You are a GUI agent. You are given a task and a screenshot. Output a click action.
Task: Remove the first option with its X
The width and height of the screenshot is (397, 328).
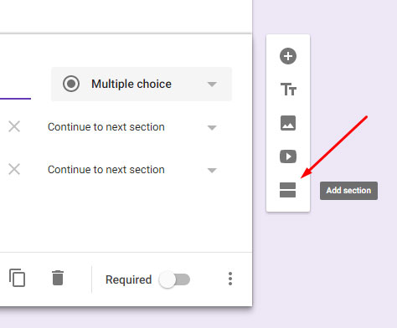[x=14, y=126]
